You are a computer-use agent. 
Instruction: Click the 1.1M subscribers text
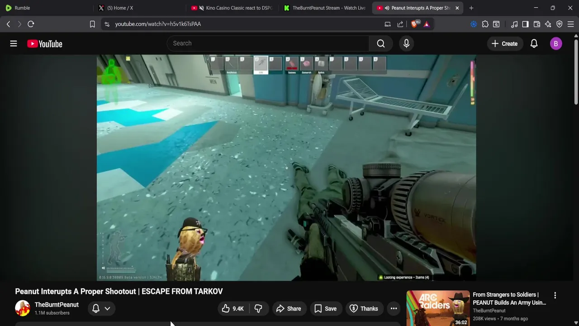[x=52, y=313]
